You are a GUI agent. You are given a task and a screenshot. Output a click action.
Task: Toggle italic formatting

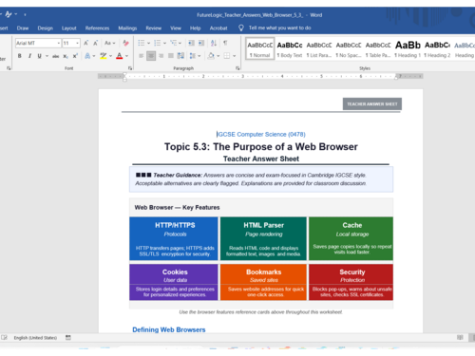click(29, 56)
